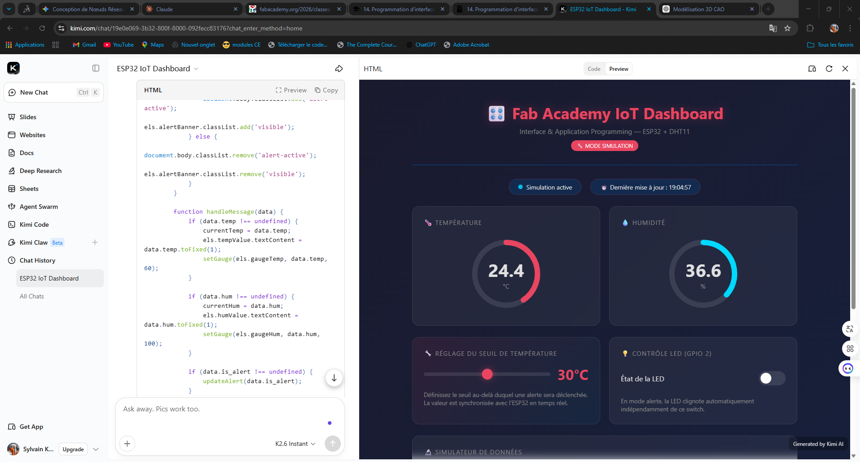The width and height of the screenshot is (860, 462).
Task: Open Kimi Claw Beta
Action: point(42,242)
